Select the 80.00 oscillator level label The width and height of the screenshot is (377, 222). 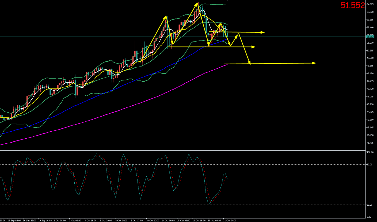click(370, 165)
